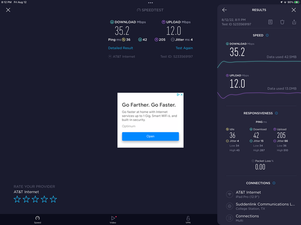Share the result using the share icon
Viewport: 301px width, 225px height.
294,22
